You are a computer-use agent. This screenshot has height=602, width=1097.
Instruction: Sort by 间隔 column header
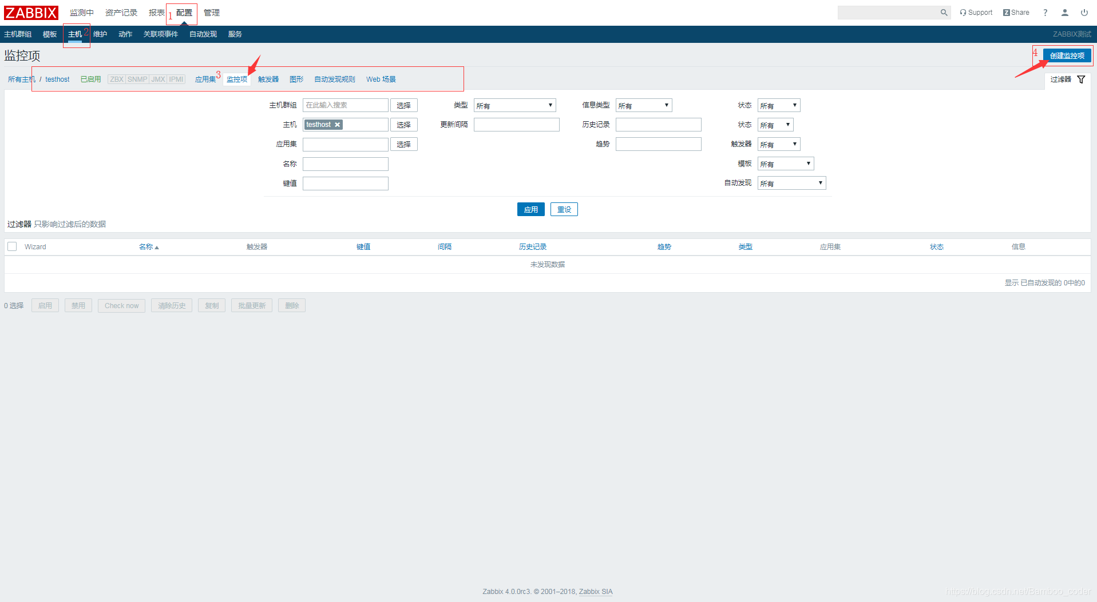[x=445, y=247]
